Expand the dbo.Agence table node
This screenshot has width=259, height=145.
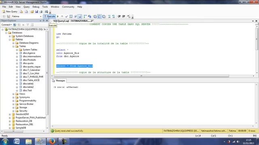click(x=17, y=53)
